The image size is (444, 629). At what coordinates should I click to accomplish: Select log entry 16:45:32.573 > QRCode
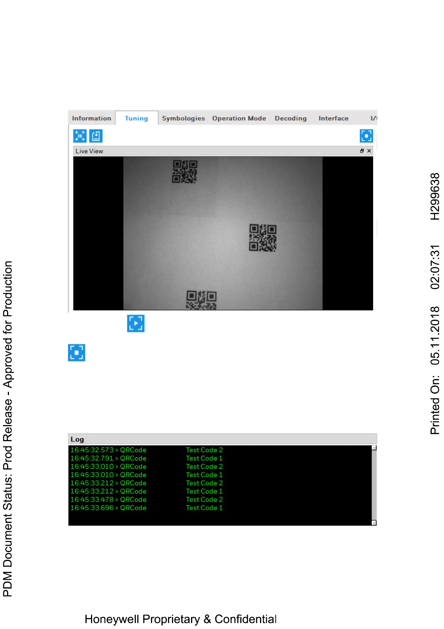pos(108,450)
